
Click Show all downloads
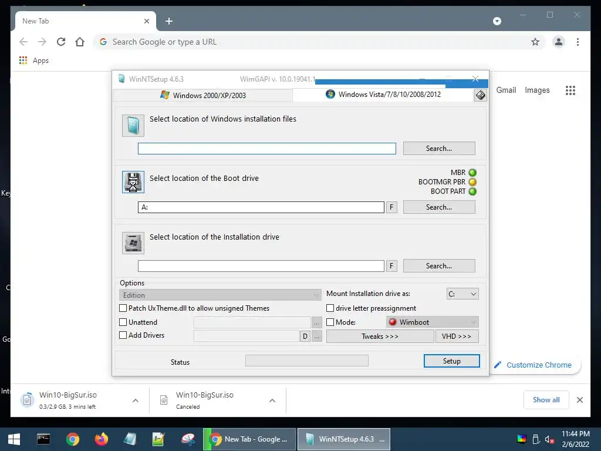[x=546, y=400]
